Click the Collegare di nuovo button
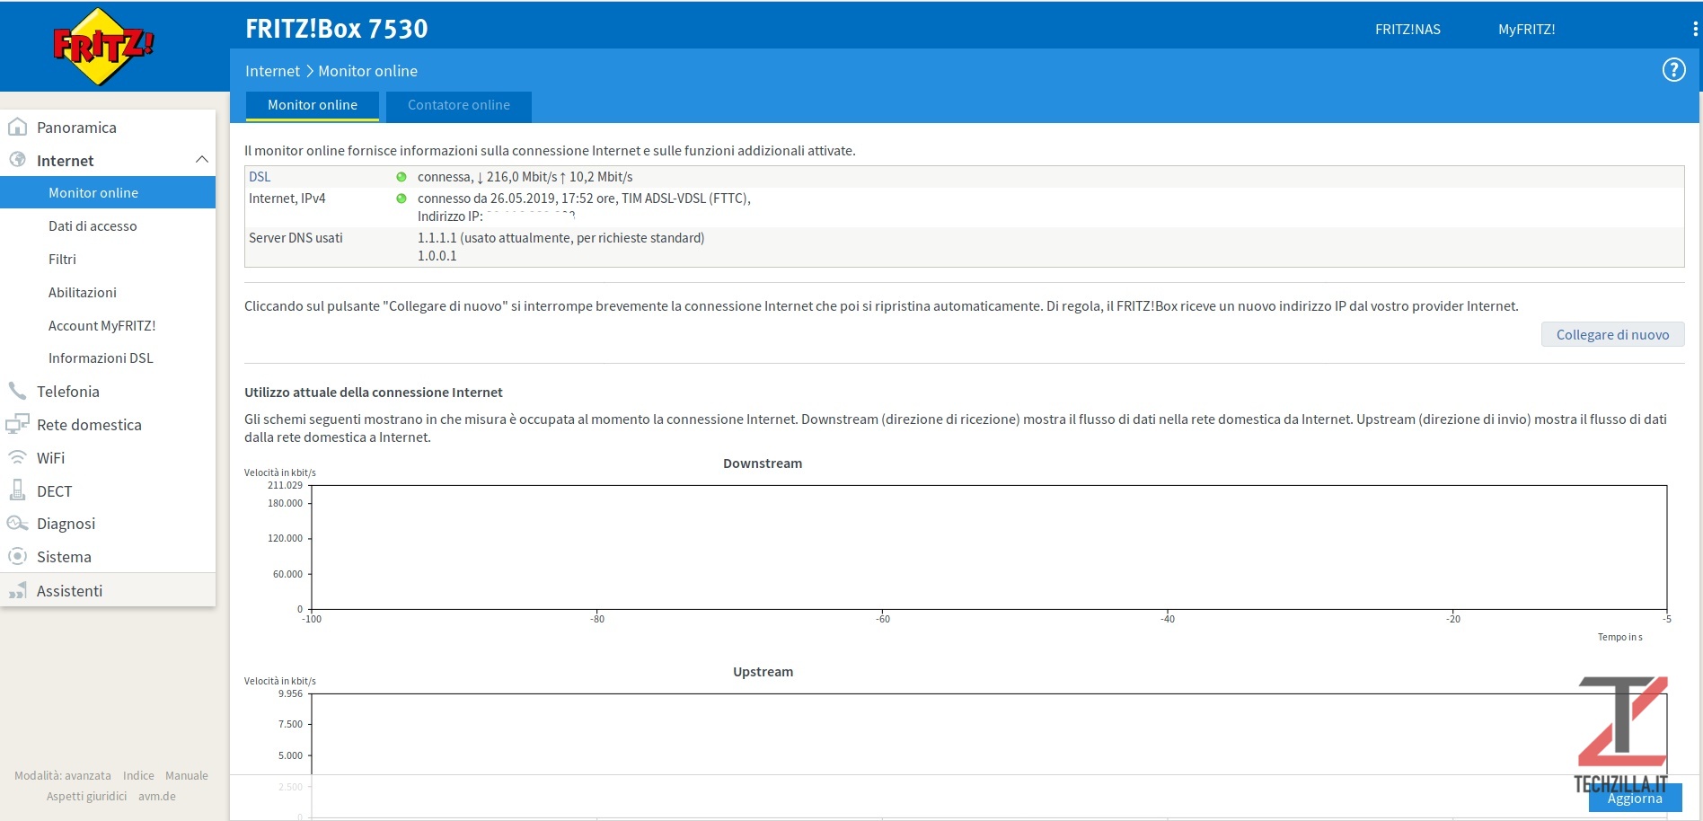Viewport: 1703px width, 821px height. [1612, 334]
